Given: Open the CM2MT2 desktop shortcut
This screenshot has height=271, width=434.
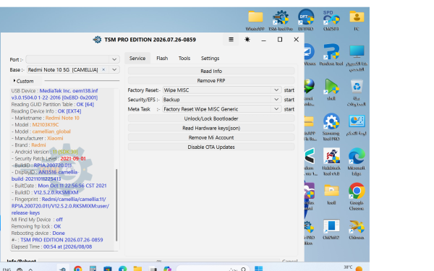Looking at the screenshot, I should coord(331,229).
